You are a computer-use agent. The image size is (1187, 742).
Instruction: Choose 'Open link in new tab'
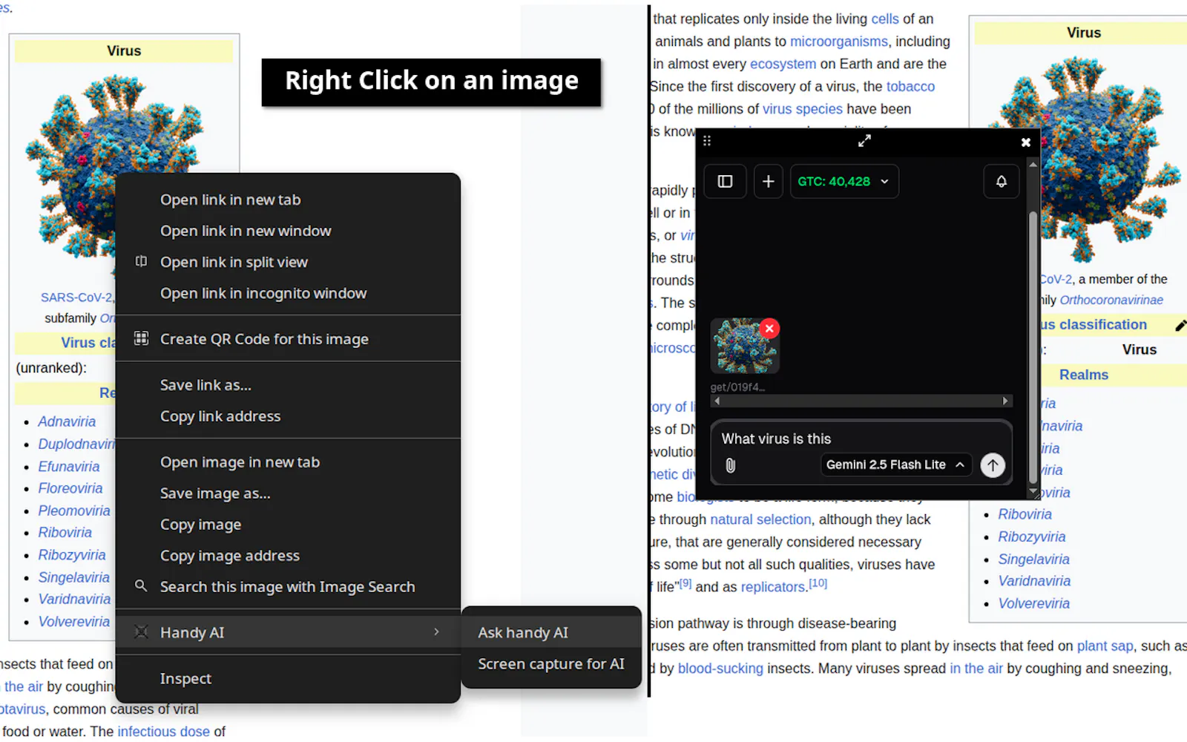(288, 200)
